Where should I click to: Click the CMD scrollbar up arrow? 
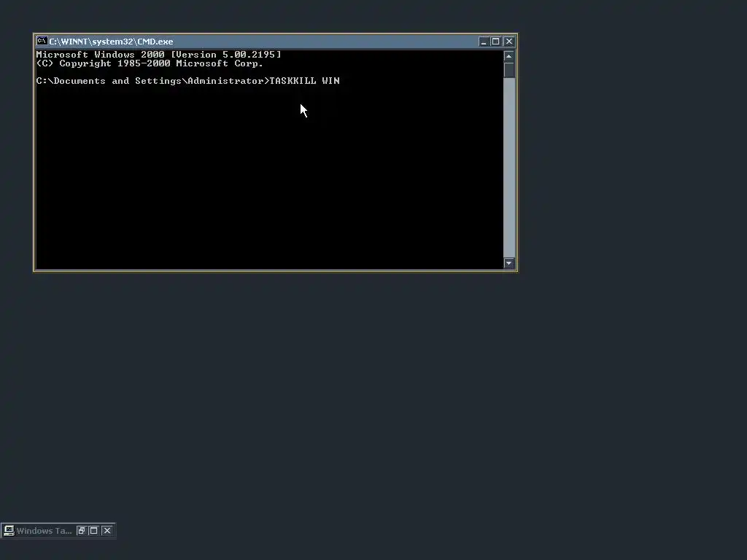click(508, 56)
